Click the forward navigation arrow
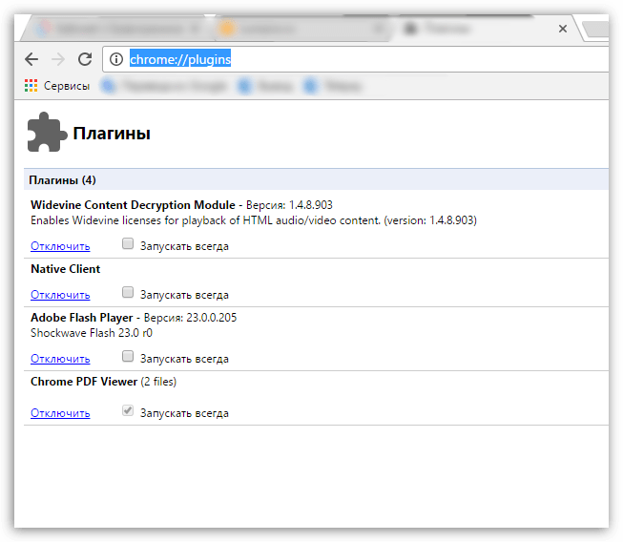 [58, 59]
